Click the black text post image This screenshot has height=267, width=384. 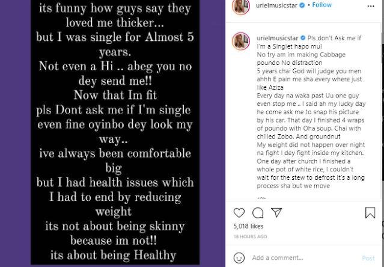pos(124,132)
